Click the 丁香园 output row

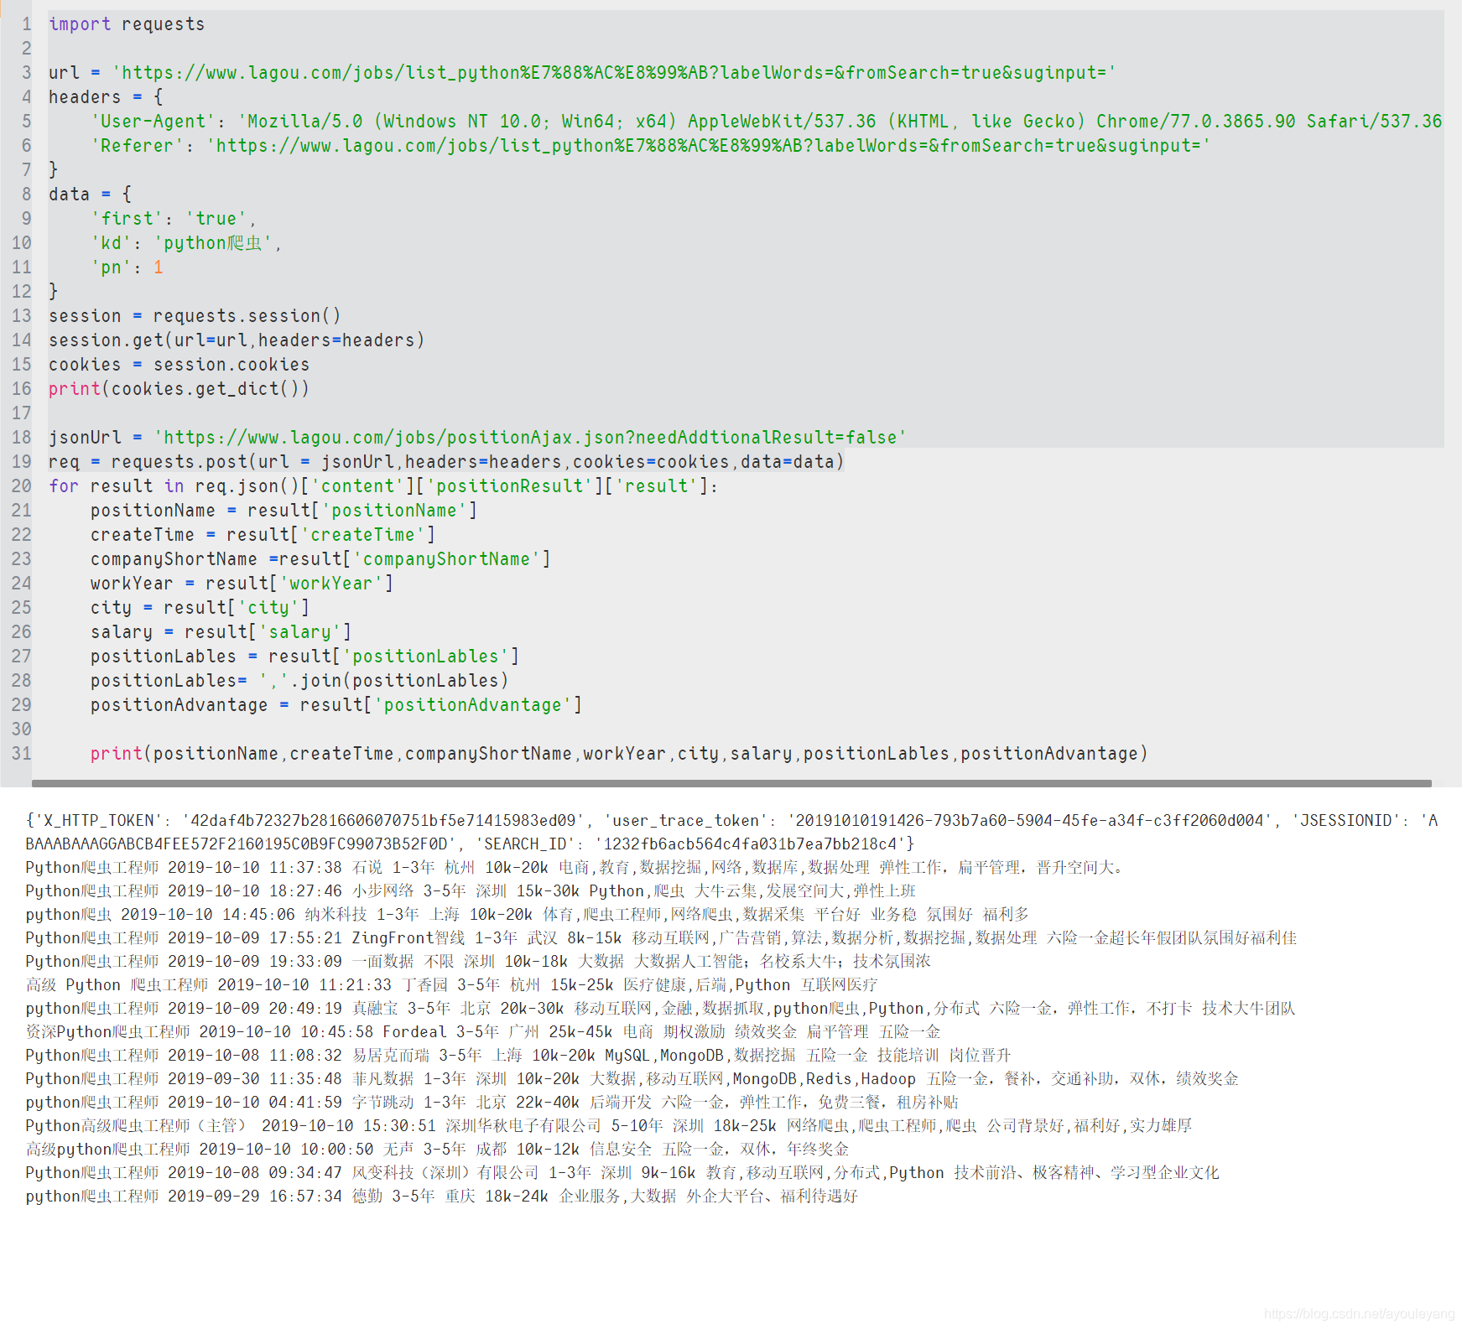451,985
